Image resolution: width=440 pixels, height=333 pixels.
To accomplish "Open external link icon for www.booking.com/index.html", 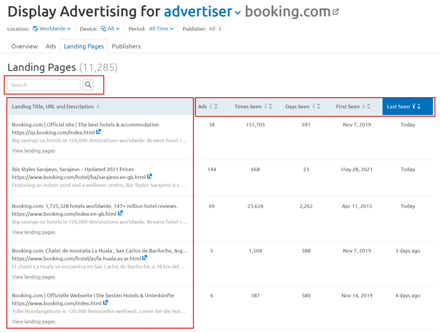I will pos(106,302).
